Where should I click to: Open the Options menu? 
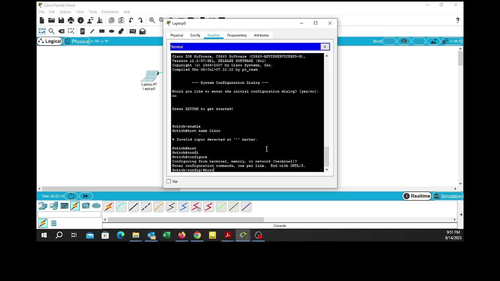click(65, 12)
